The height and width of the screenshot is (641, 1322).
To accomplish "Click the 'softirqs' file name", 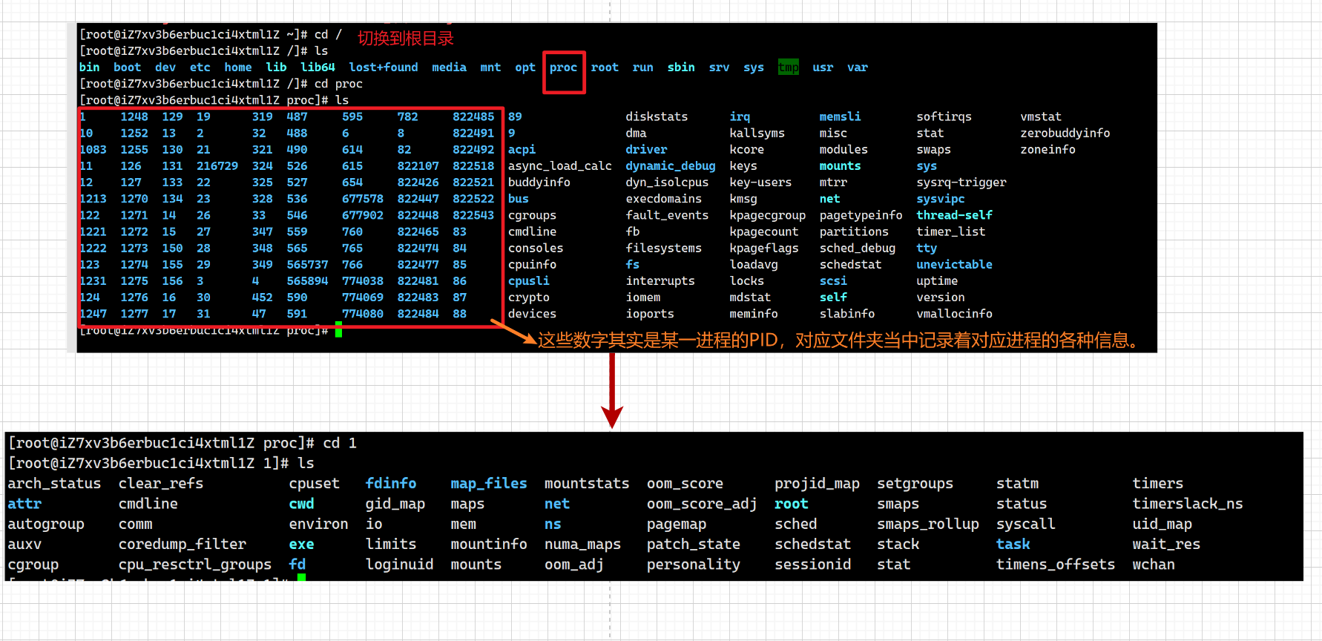I will coord(944,117).
